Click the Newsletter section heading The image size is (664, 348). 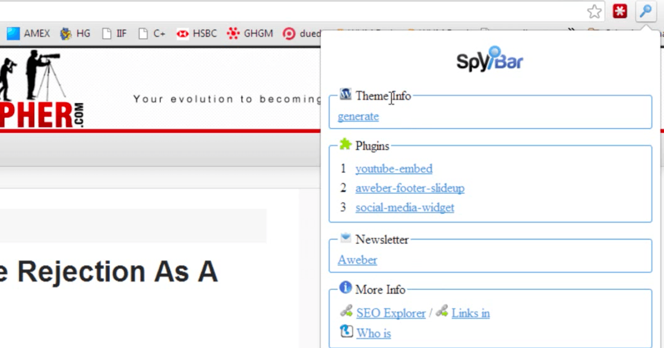(x=382, y=239)
